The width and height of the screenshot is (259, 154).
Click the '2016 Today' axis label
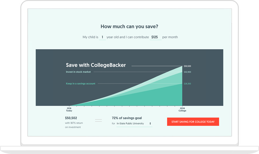(69, 109)
